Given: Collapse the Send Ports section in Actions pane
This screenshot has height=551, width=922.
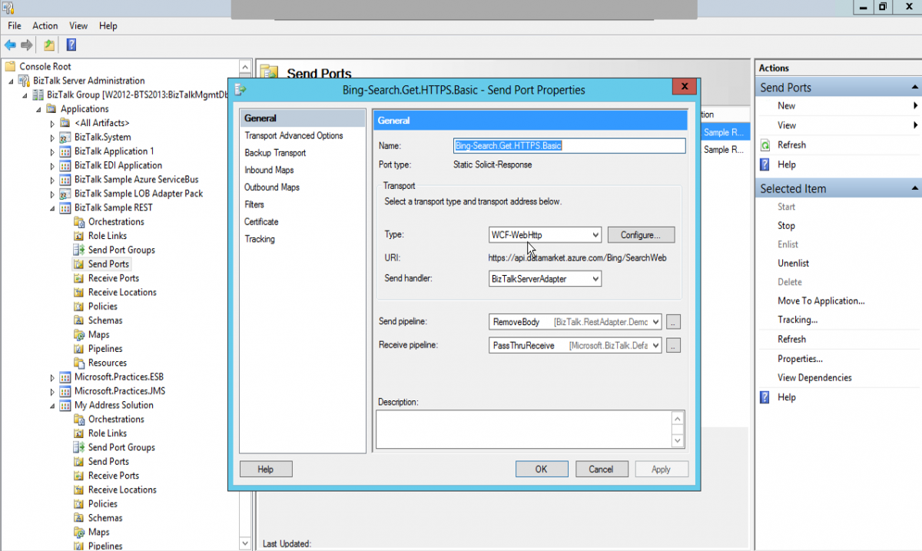Looking at the screenshot, I should (914, 88).
